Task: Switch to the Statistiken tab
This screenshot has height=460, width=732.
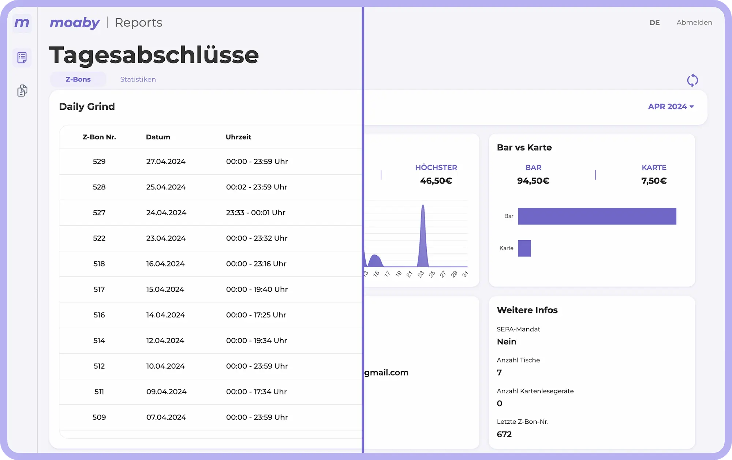Action: point(138,79)
